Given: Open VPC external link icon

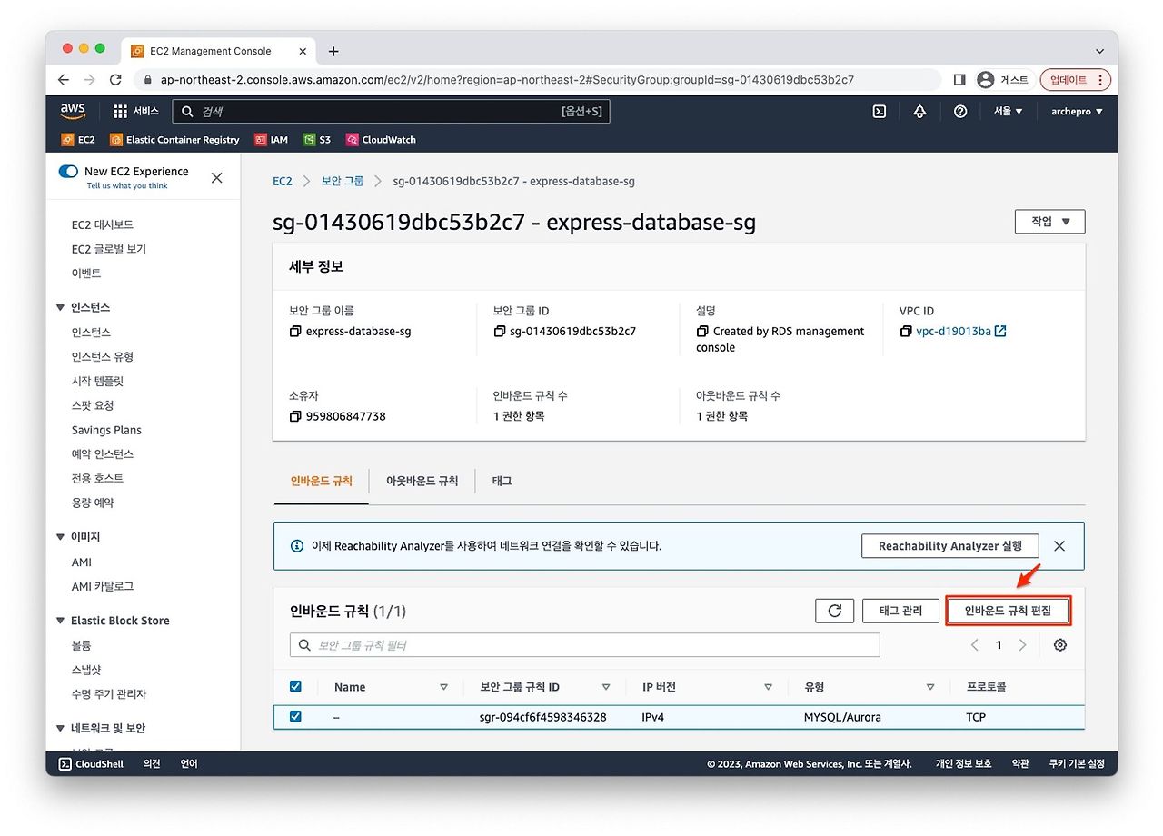Looking at the screenshot, I should (x=1000, y=332).
